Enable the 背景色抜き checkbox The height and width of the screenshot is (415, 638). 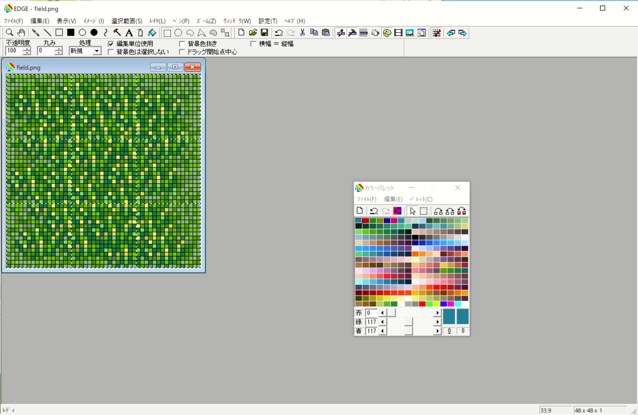(181, 44)
